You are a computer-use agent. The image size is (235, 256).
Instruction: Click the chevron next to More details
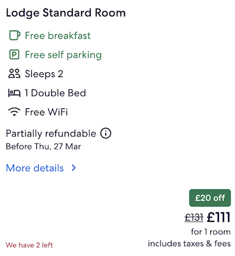(x=73, y=168)
